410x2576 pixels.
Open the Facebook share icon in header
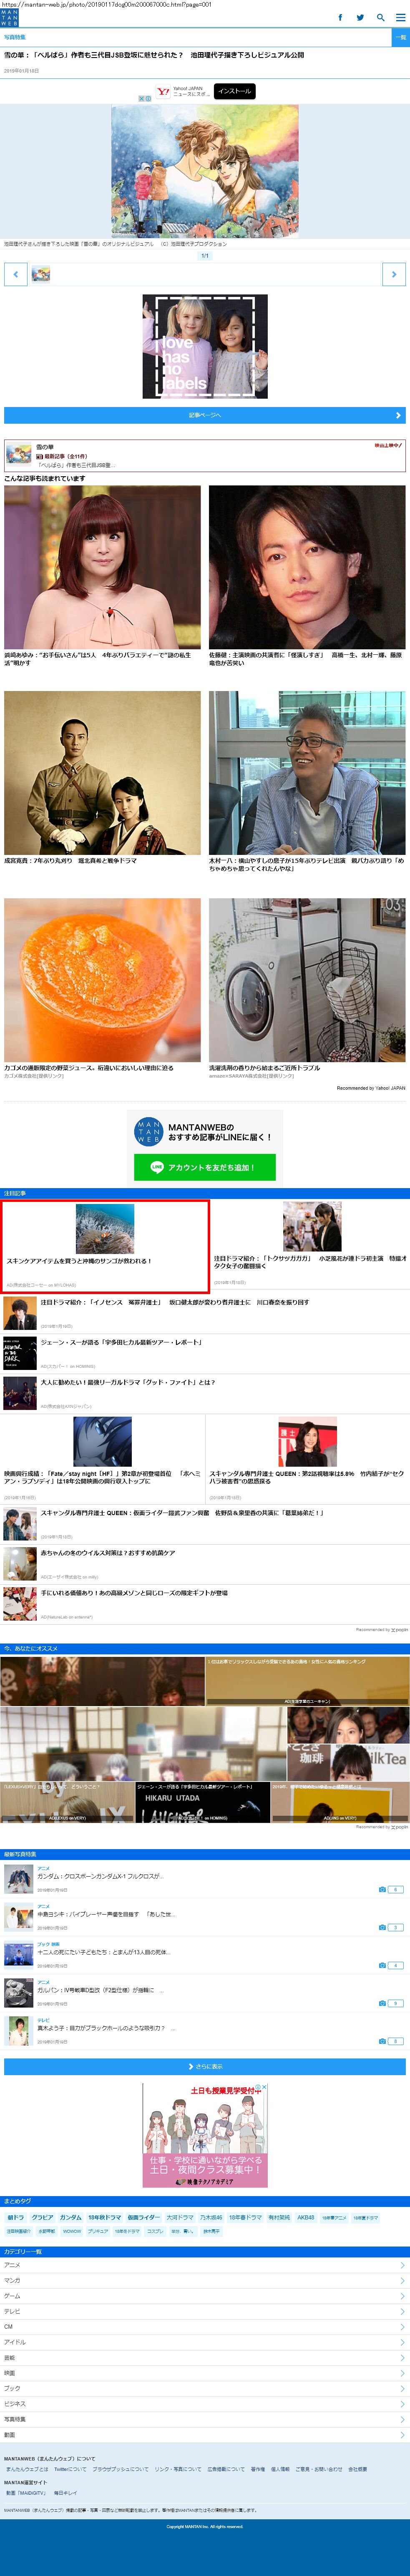(x=340, y=17)
